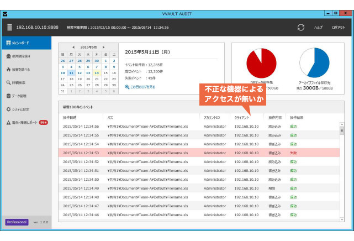354x241 pixels.
Task: Click scroll down arrow of event list
Action: [x=342, y=219]
